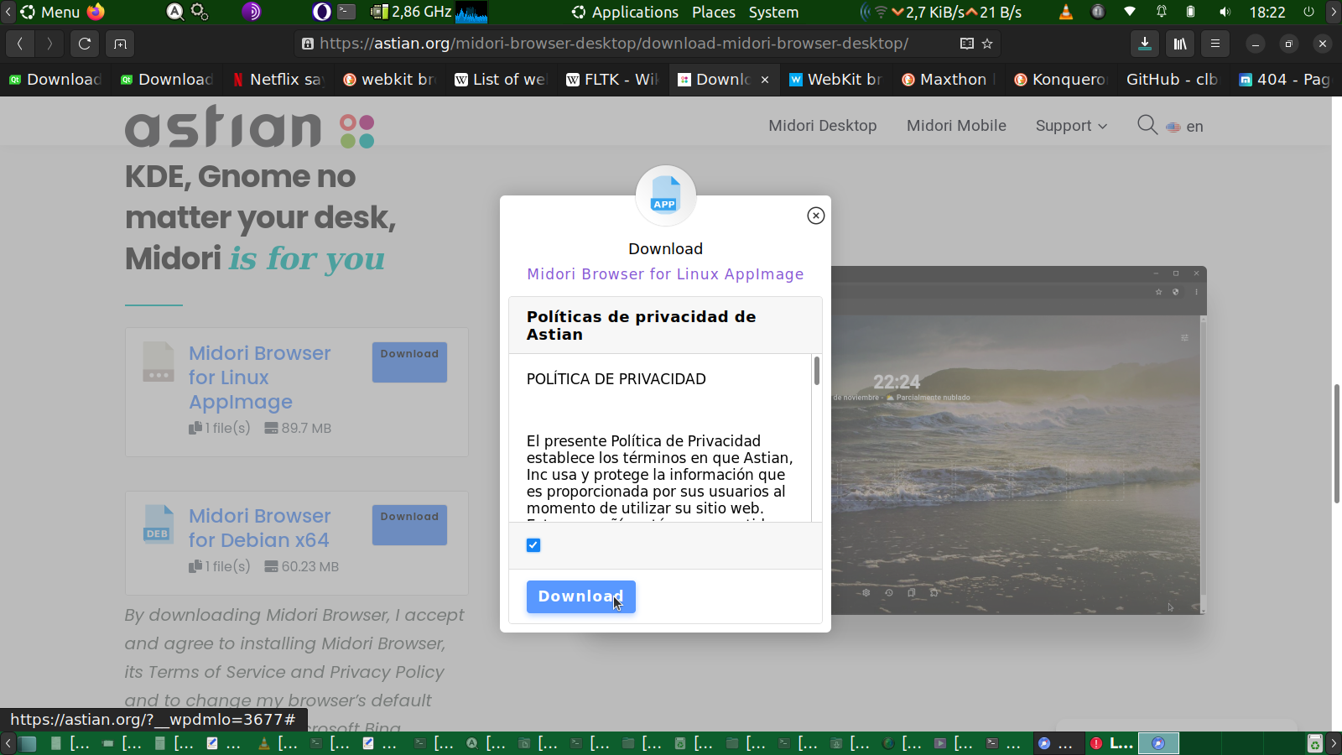
Task: Open the 'Midori Browser for Debian x64' title link
Action: pyautogui.click(x=259, y=528)
